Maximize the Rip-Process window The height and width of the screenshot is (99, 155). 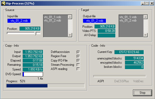[147, 3]
